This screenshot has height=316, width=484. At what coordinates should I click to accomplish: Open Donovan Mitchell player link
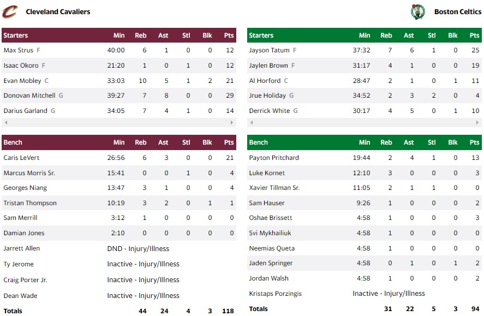click(x=29, y=96)
